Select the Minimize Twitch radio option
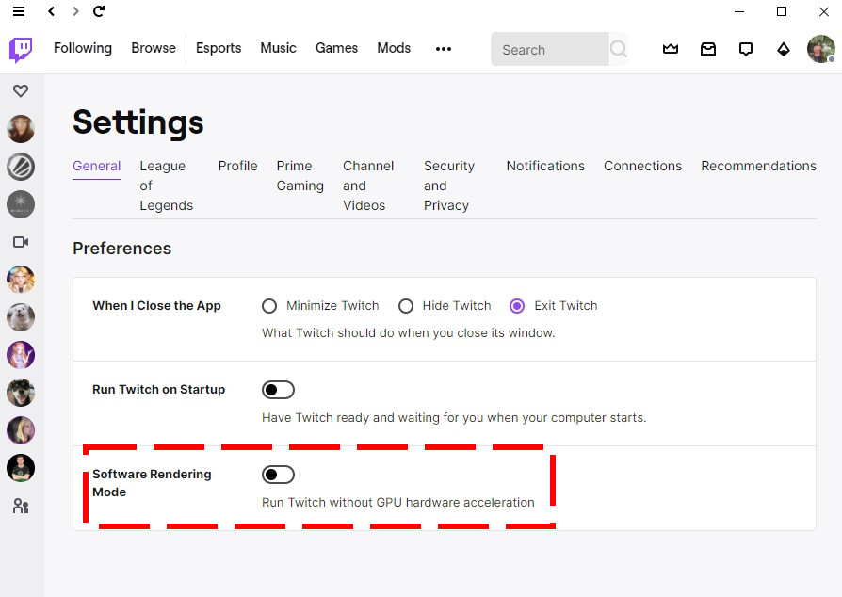 click(x=269, y=306)
